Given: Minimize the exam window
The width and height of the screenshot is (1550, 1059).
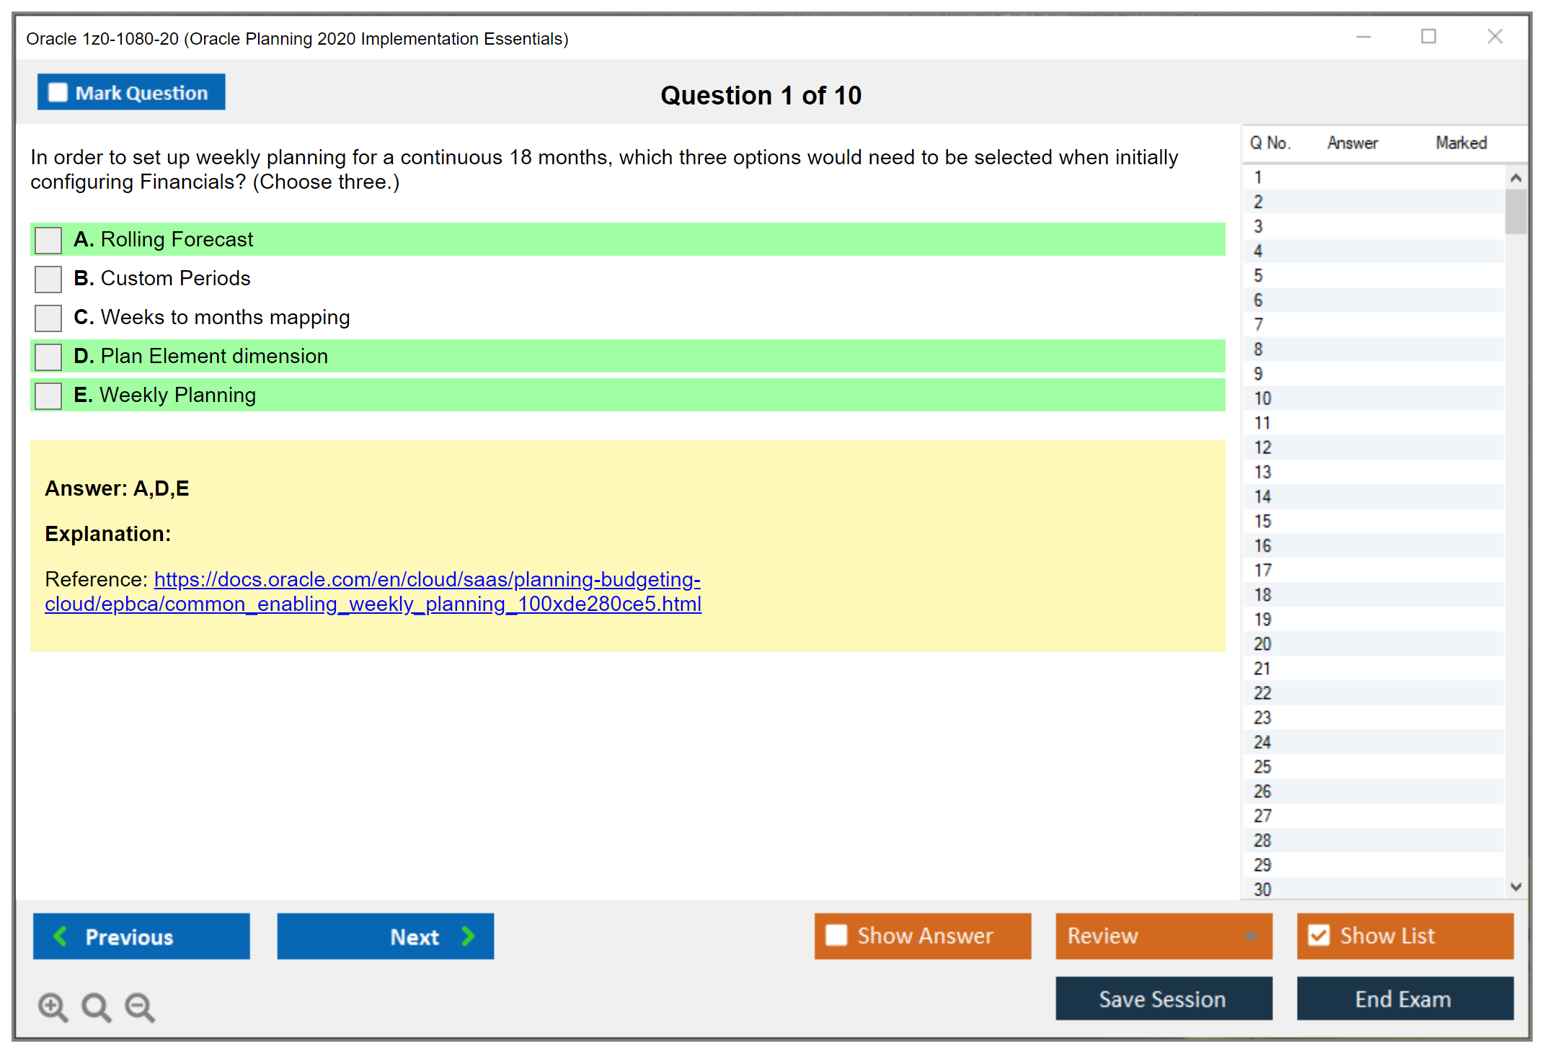Looking at the screenshot, I should click(1363, 37).
